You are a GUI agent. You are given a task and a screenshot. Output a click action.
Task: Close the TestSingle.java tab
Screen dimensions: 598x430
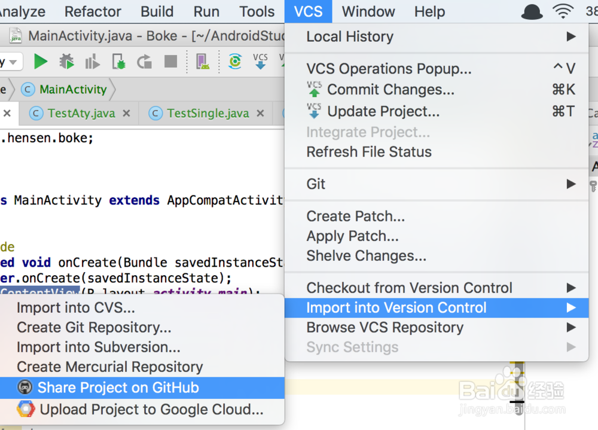coord(260,113)
